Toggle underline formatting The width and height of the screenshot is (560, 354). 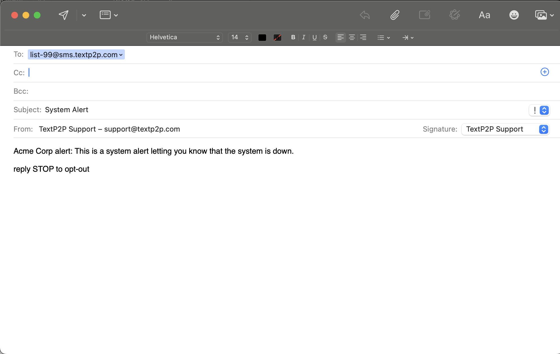tap(315, 38)
